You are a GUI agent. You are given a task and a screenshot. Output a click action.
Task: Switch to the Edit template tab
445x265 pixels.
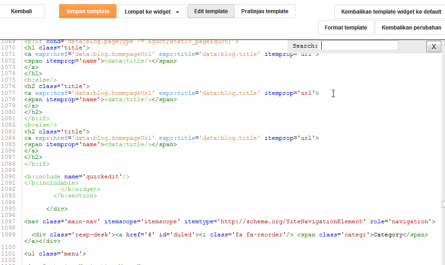pos(211,11)
